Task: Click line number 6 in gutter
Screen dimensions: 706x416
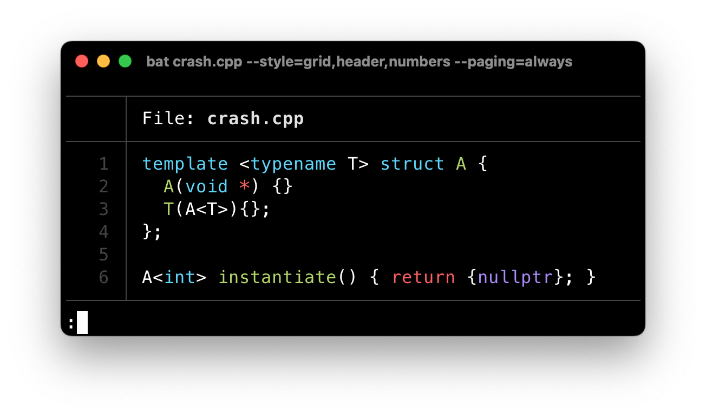Action: tap(104, 277)
